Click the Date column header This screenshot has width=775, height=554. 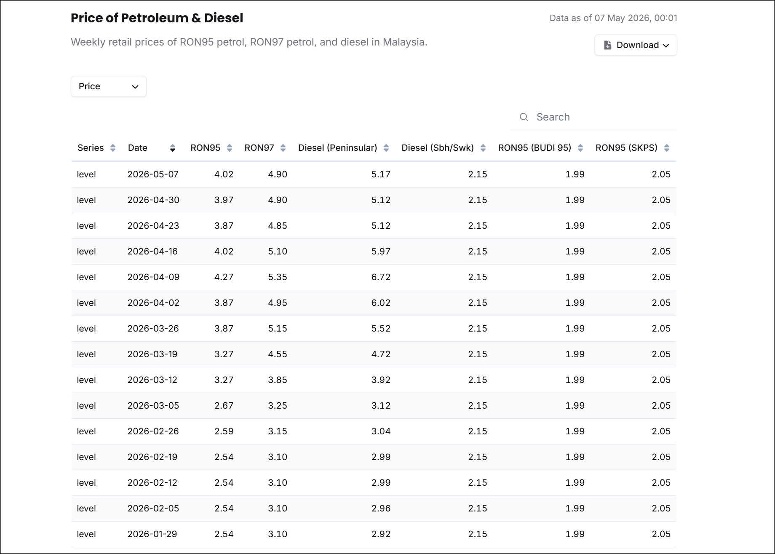138,148
